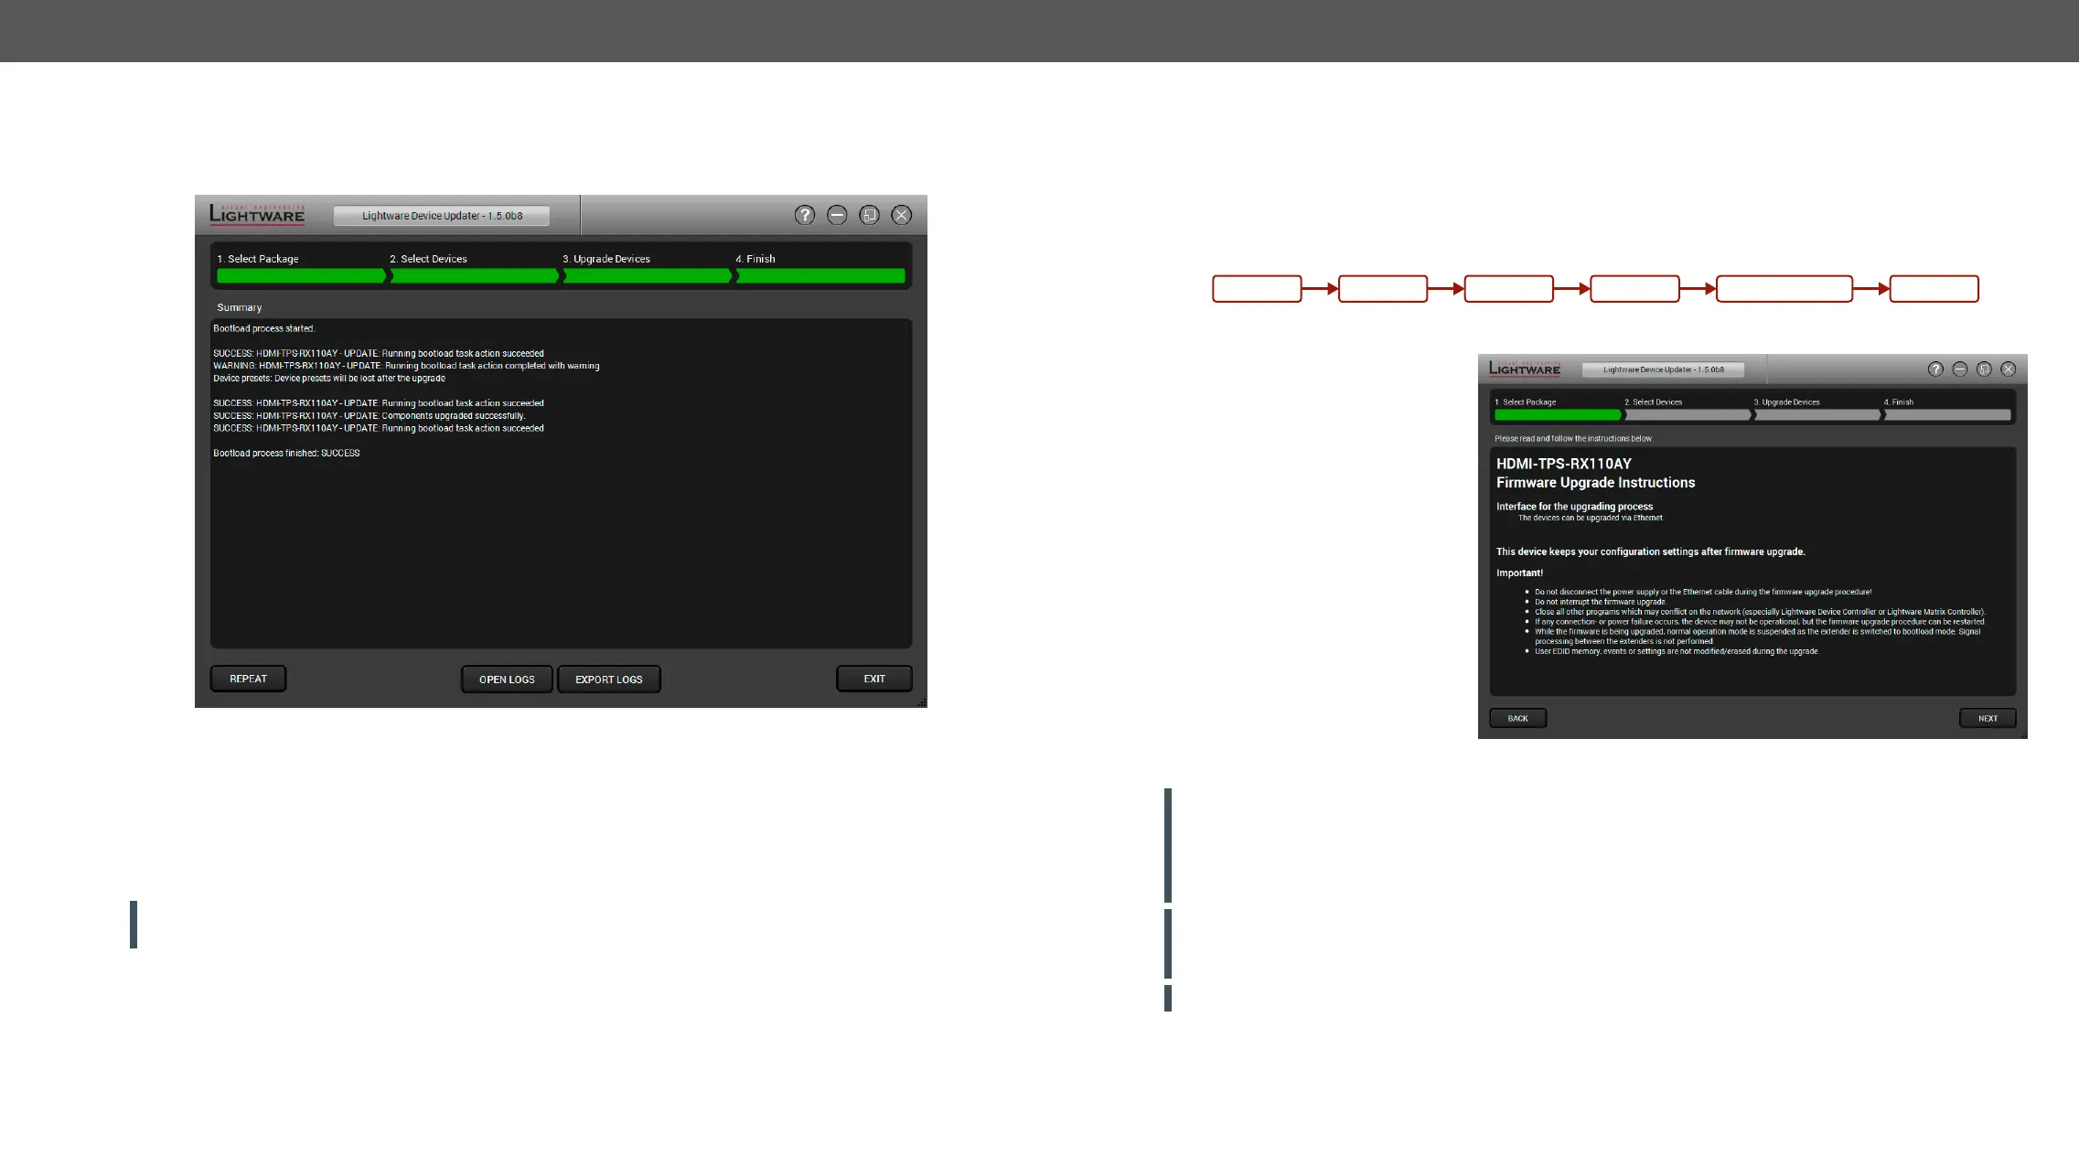Click 'The devices can be upgraded via Ethernet.'
This screenshot has height=1167, width=2079.
pyautogui.click(x=1591, y=518)
